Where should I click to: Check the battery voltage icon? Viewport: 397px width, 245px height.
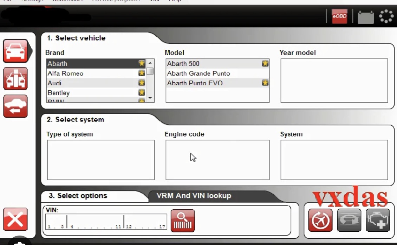(x=366, y=17)
